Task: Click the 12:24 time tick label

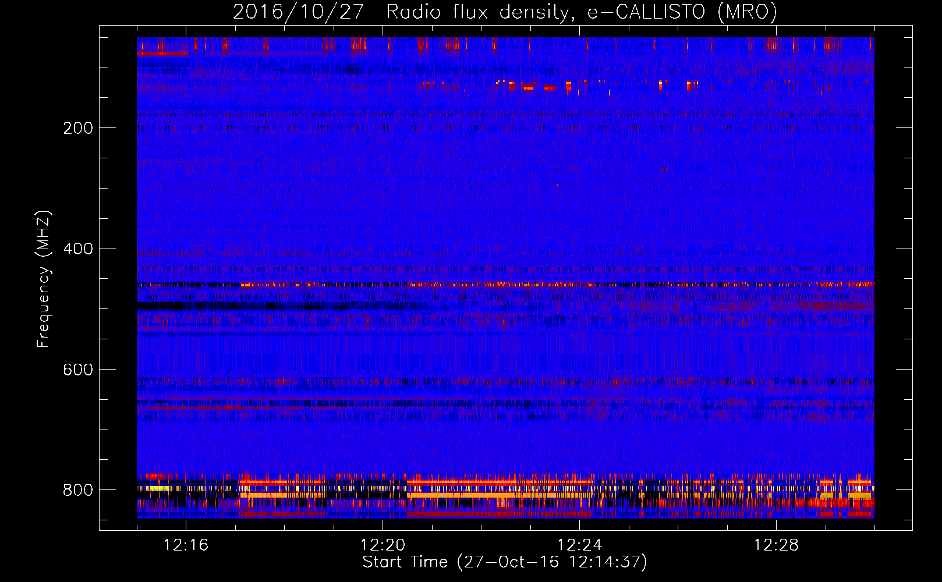Action: 579,545
